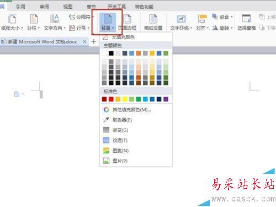Expand dropdown arrow beside margin page icon
The image size is (276, 207).
23,94
